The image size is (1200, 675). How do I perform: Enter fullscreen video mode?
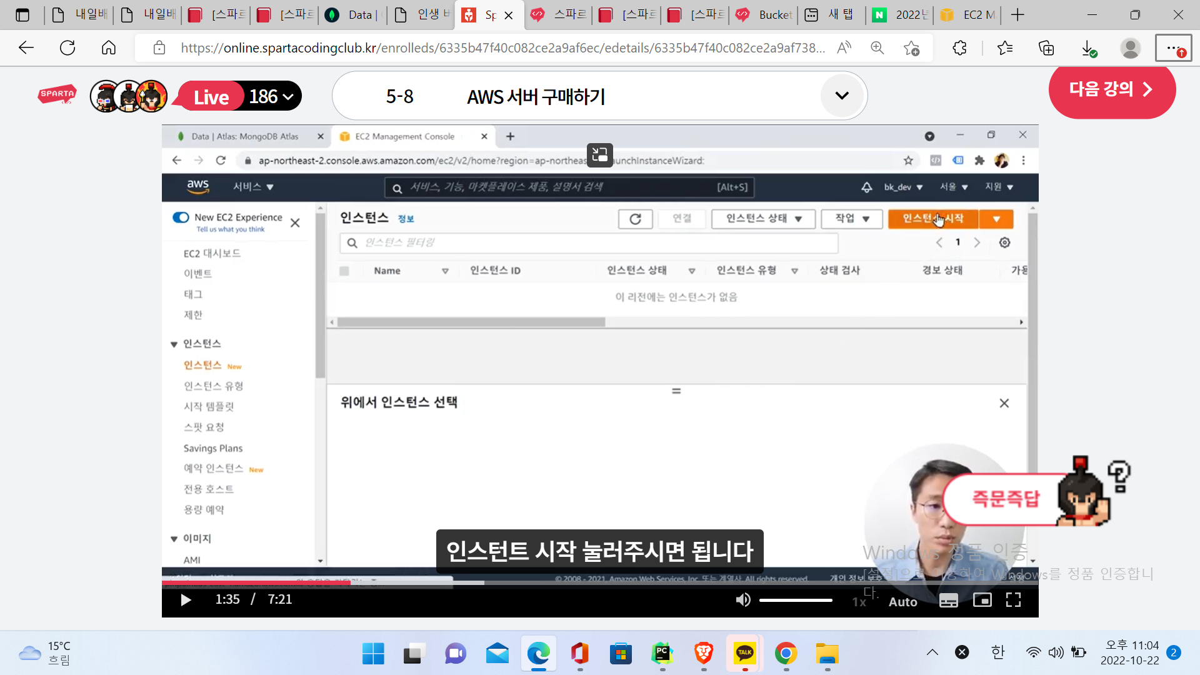tap(1013, 600)
